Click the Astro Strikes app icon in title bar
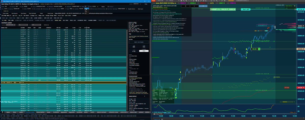 [2, 1]
